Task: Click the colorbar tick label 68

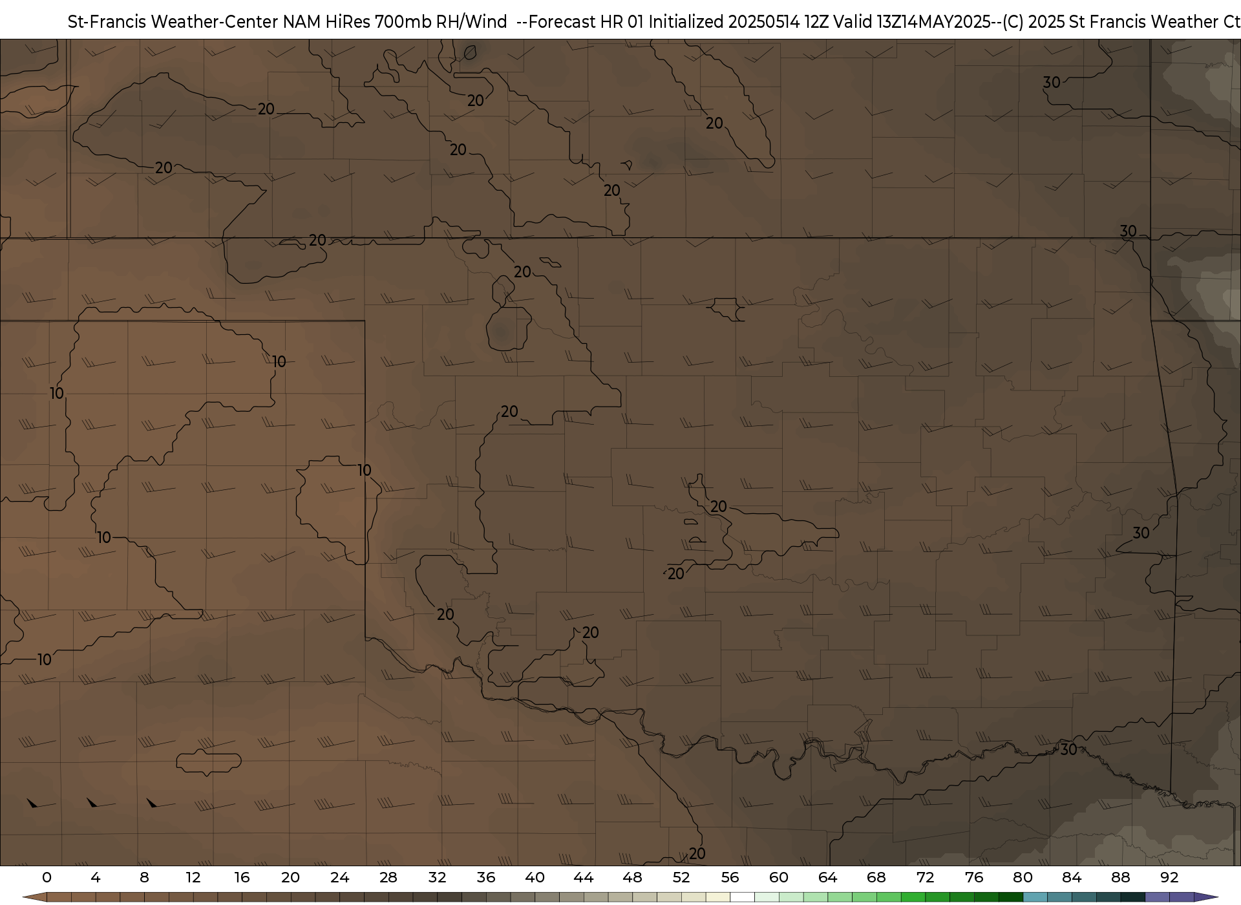Action: pos(876,878)
